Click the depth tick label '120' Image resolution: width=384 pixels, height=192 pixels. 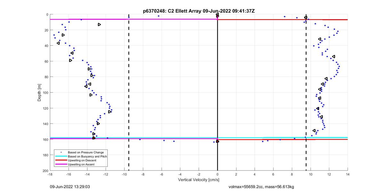click(x=45, y=108)
